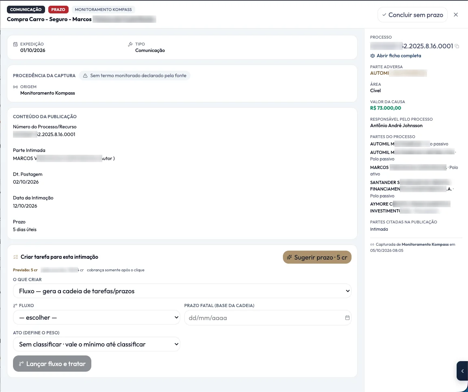Click the Monitoramento Kompass tag
The image size is (468, 392).
[x=103, y=10]
